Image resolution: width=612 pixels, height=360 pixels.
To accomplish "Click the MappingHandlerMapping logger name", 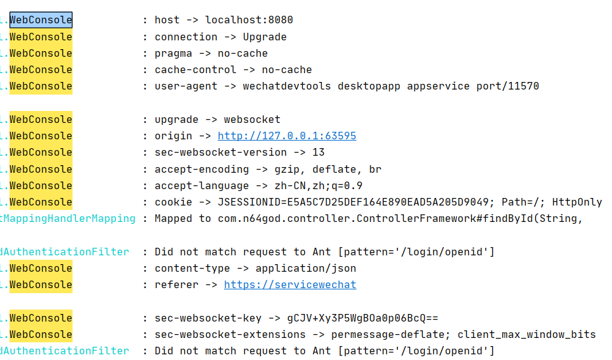I will click(x=68, y=218).
